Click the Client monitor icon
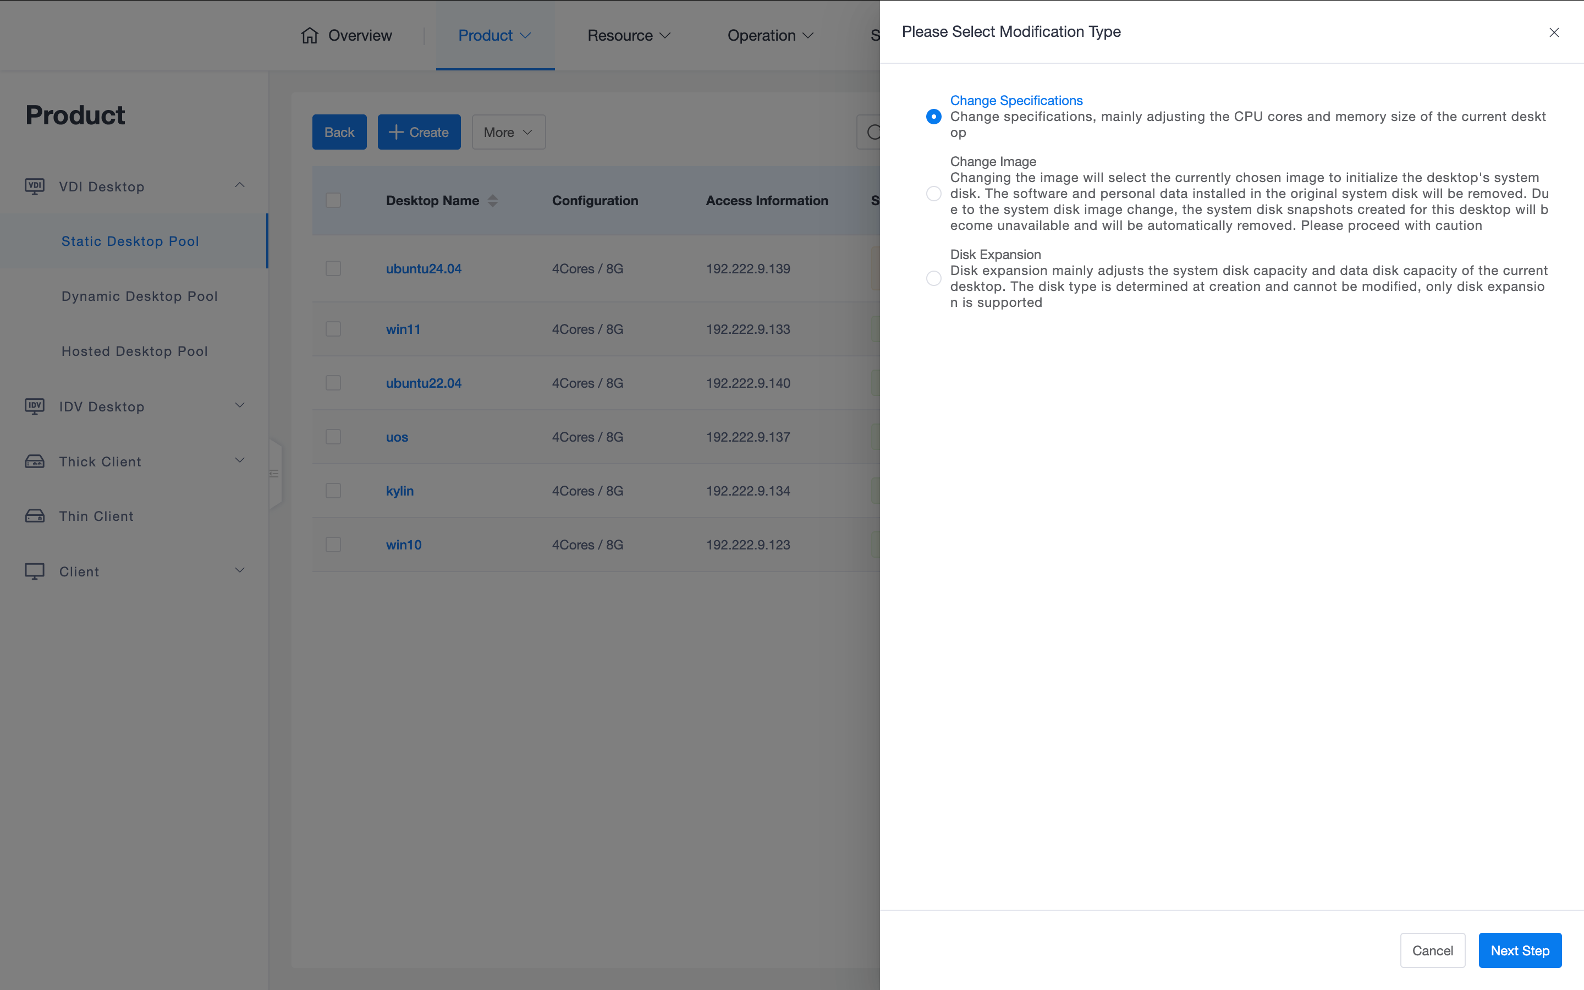 tap(35, 571)
